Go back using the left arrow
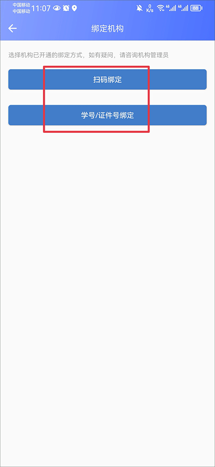Screen dimensions: 215x467 [13, 29]
